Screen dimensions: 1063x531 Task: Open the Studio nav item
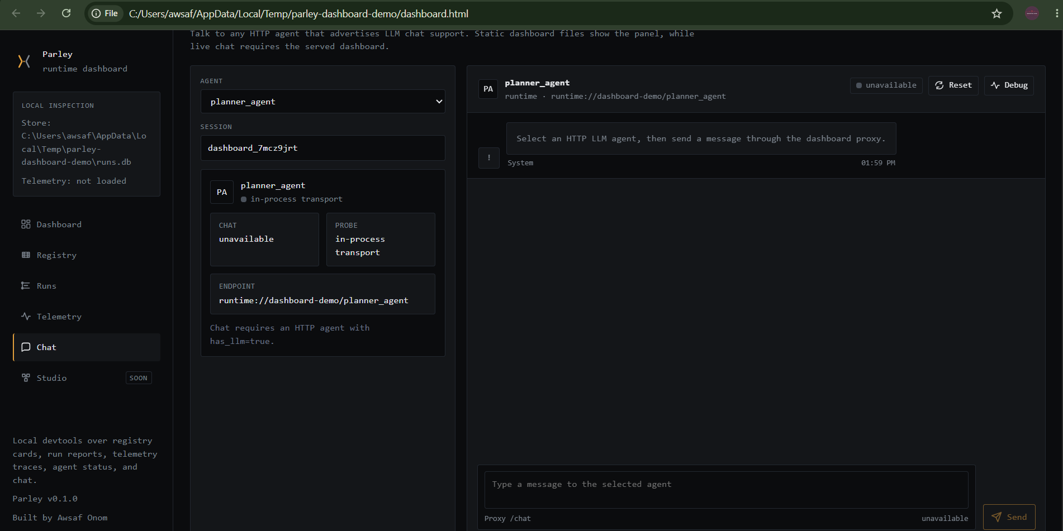click(87, 378)
